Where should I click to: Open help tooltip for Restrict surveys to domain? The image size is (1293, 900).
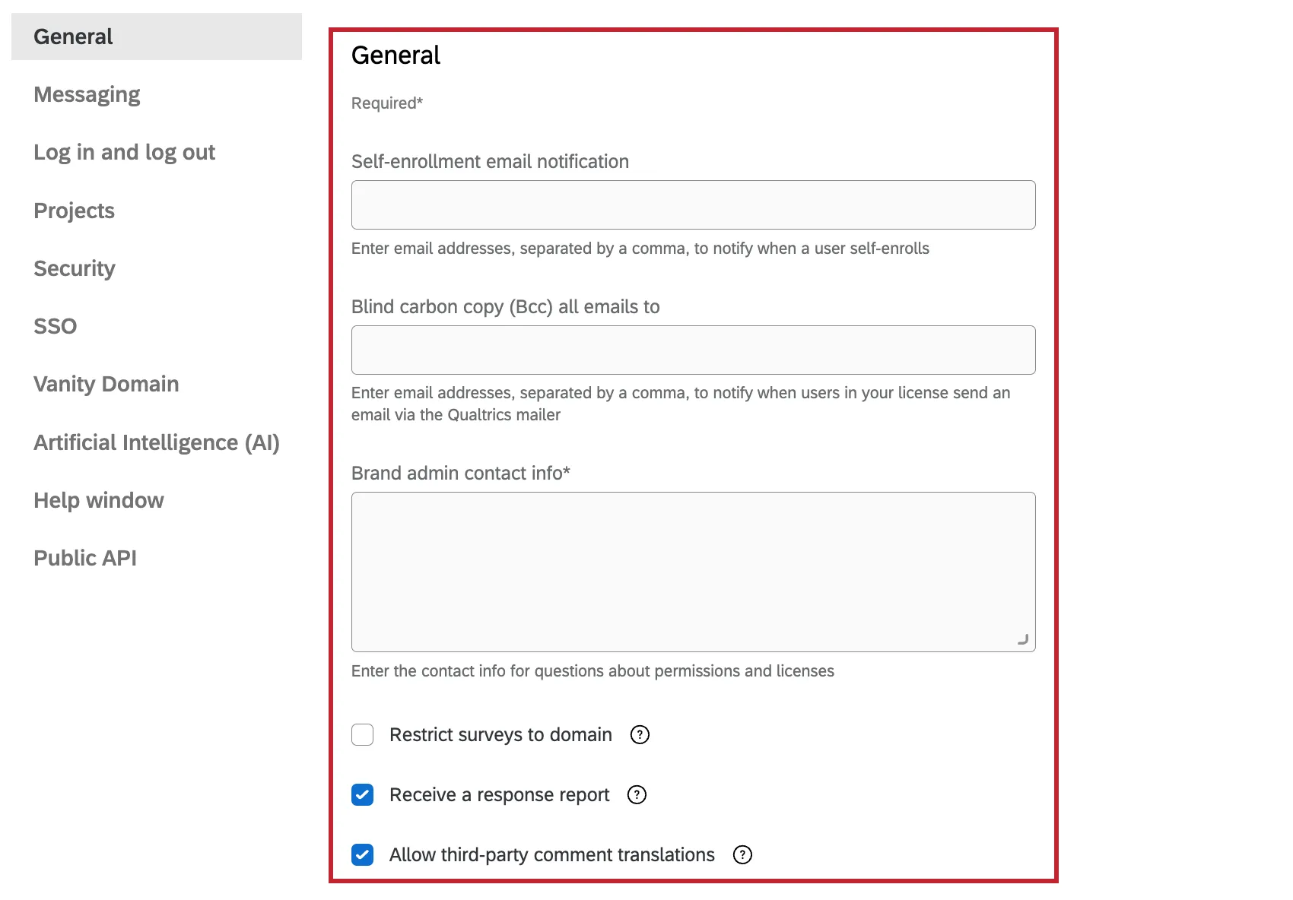click(x=640, y=734)
